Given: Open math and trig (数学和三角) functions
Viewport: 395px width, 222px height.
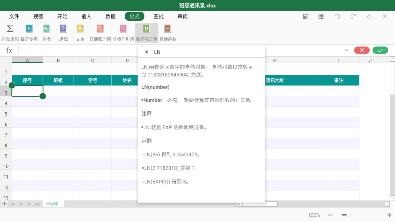Looking at the screenshot, I should (x=147, y=33).
